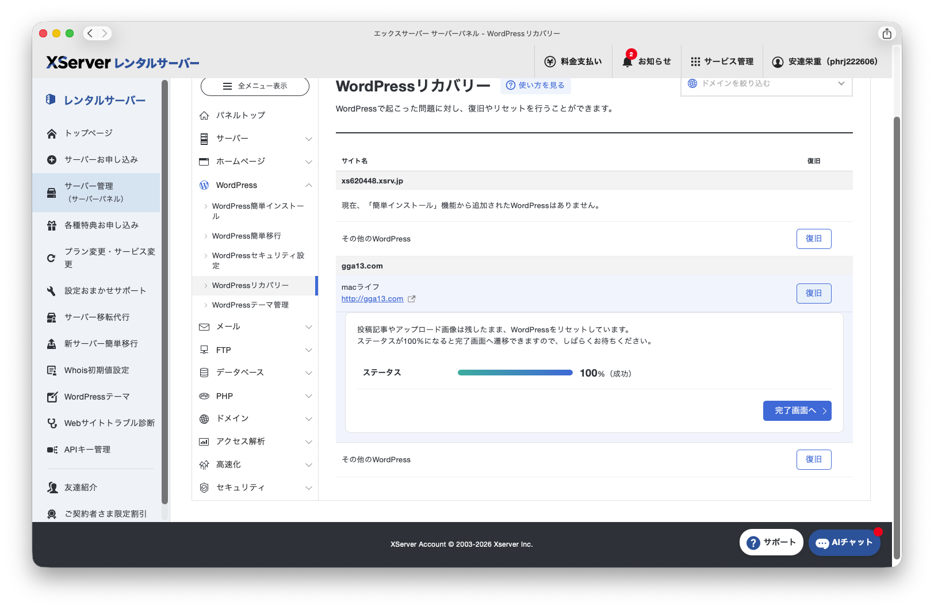Viewport: 934px width, 610px height.
Task: Click the chart icon beside アクセス解析
Action: pyautogui.click(x=204, y=442)
